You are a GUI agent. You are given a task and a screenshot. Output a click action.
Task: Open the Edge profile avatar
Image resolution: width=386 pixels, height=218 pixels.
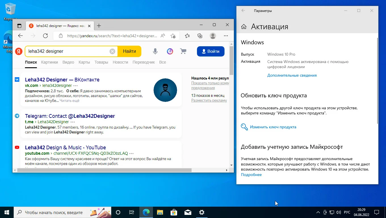(x=213, y=36)
